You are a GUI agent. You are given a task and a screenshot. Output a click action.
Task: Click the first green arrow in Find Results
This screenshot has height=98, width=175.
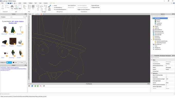[x=35, y=86]
